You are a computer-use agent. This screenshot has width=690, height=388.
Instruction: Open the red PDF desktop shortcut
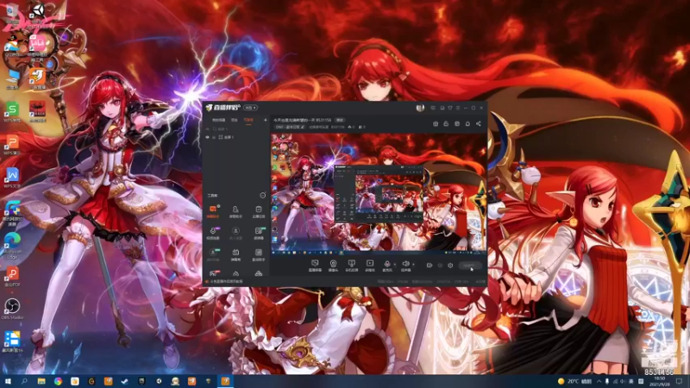pos(12,276)
